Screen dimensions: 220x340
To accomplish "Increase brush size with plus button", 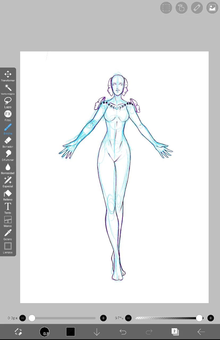I will tap(103, 318).
